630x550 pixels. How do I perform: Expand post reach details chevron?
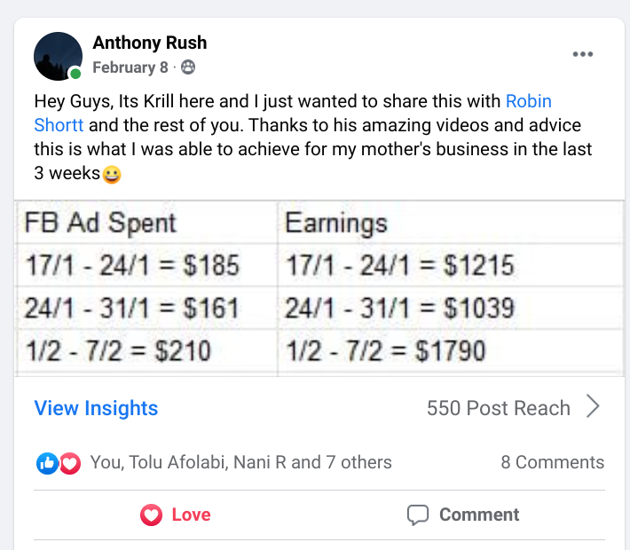593,408
